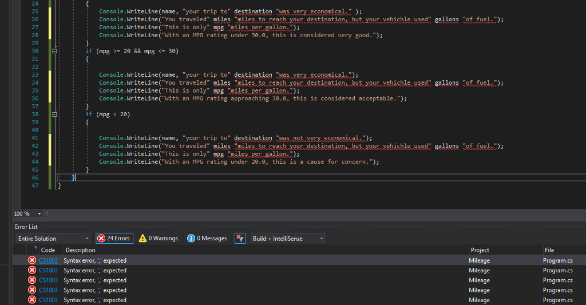Toggle the 0 Messages filter
The width and height of the screenshot is (586, 305).
coord(207,239)
